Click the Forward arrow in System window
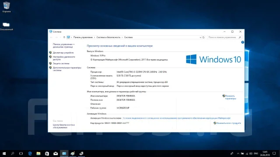Image resolution: width=280 pixels, height=157 pixels. 56,38
